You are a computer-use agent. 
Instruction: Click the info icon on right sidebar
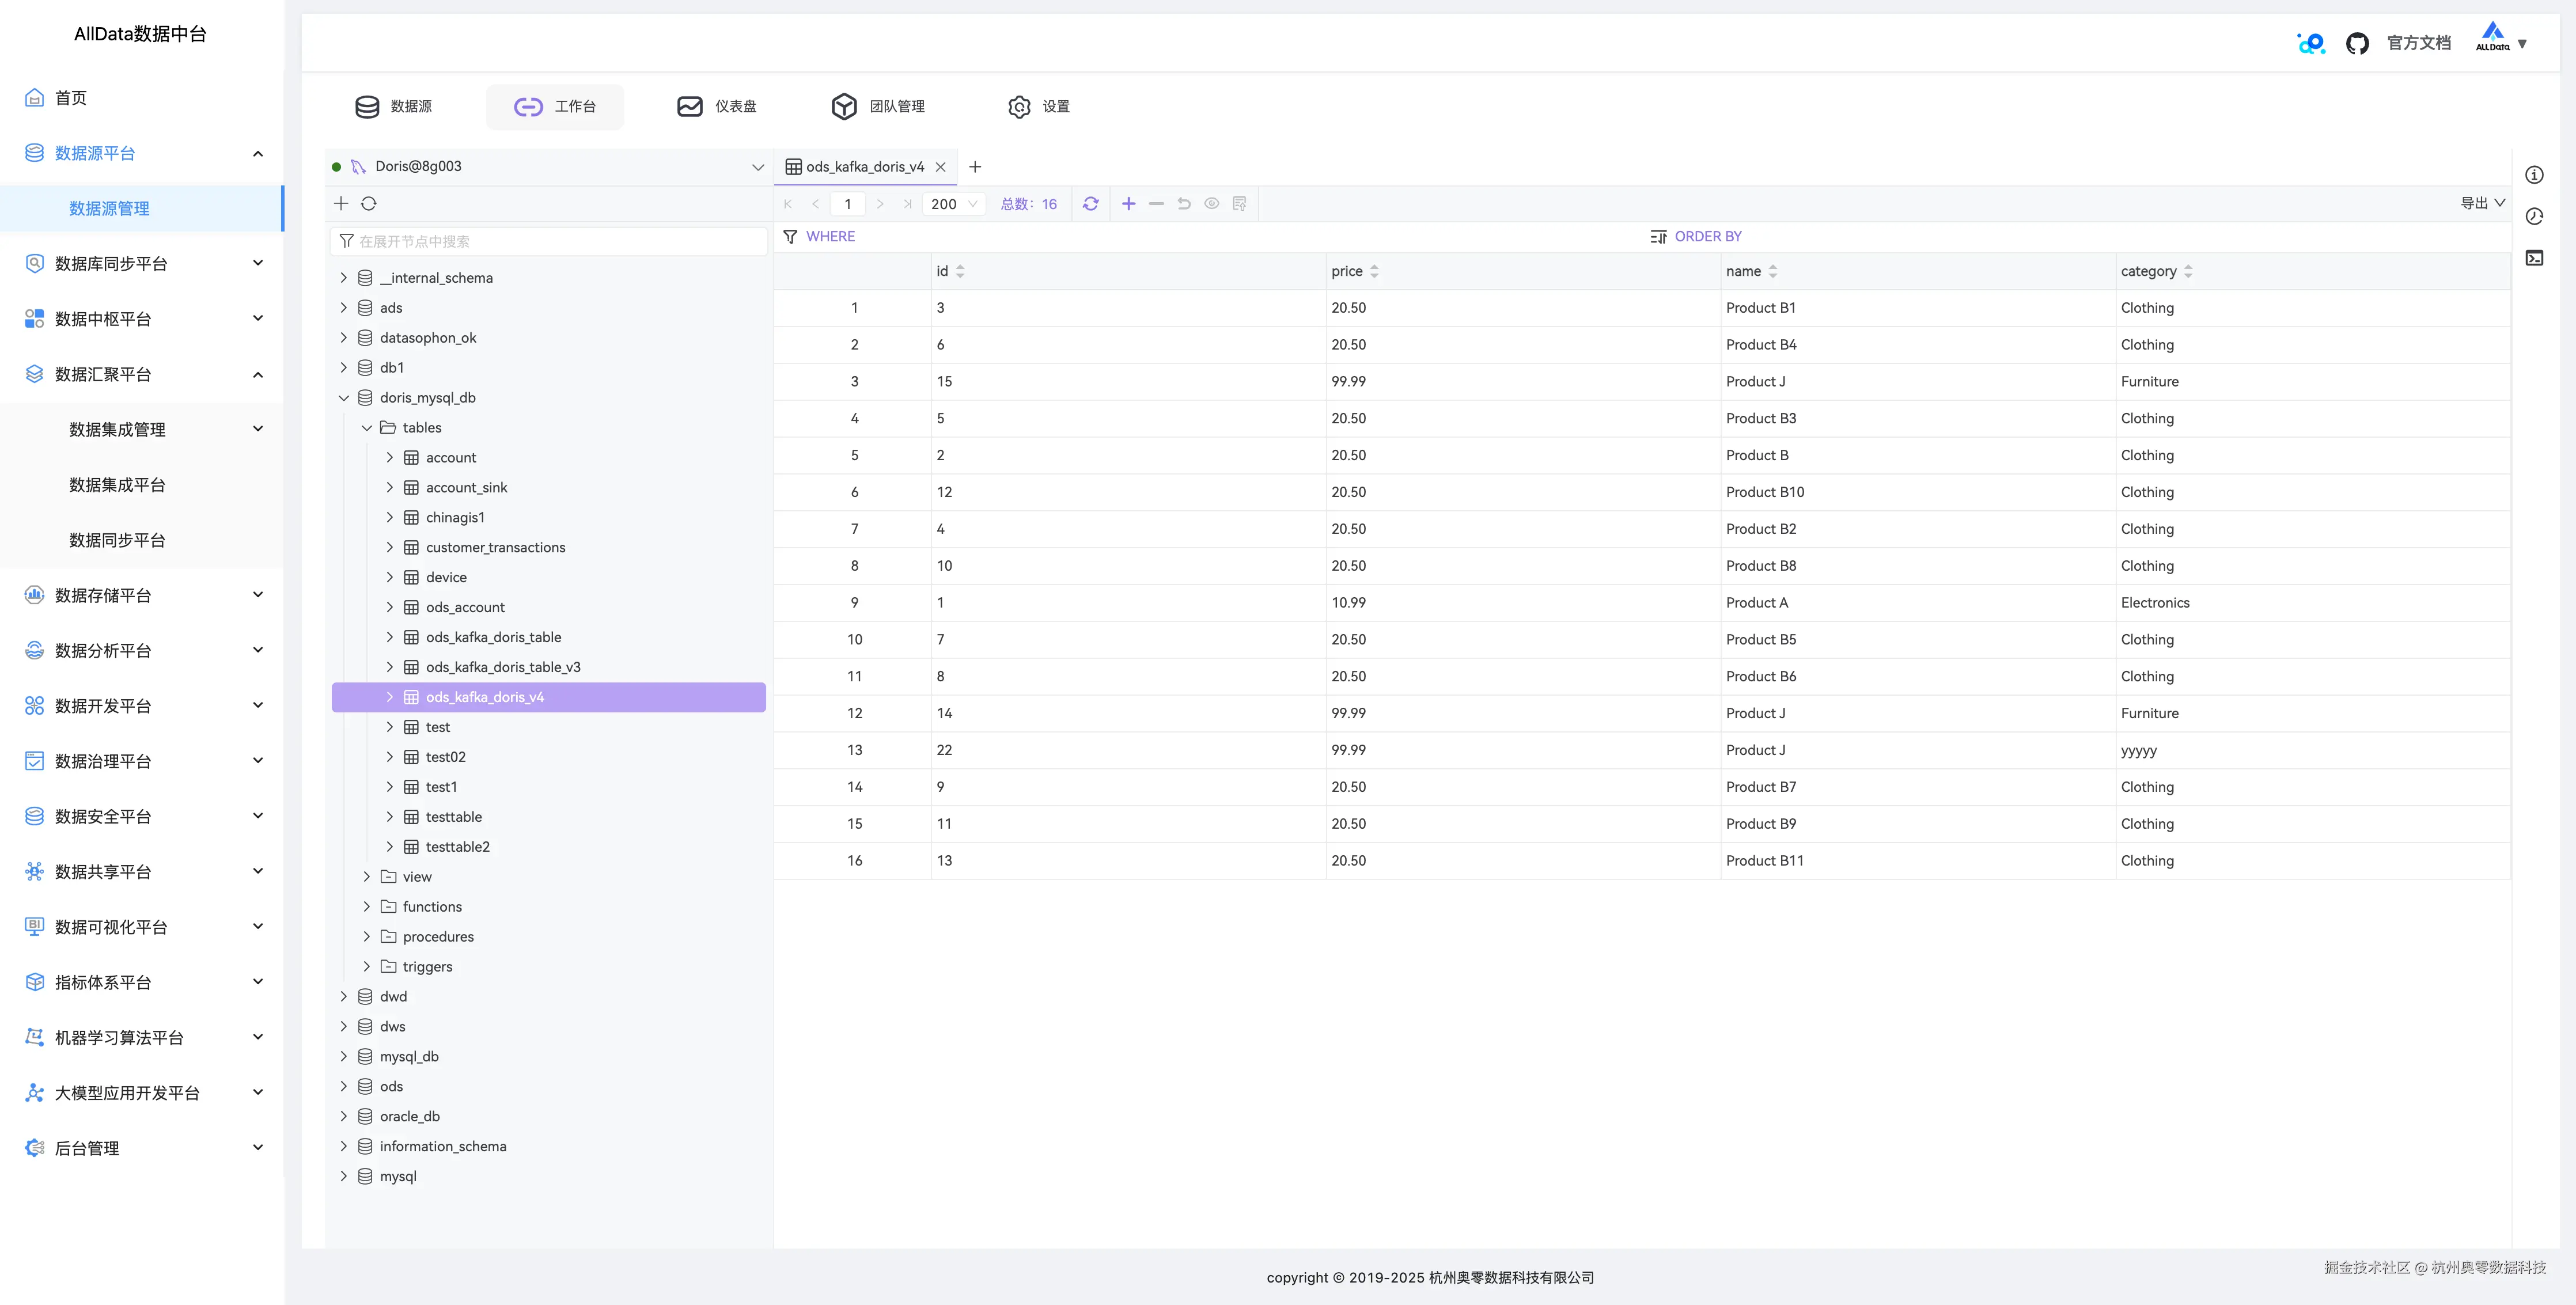pos(2534,175)
